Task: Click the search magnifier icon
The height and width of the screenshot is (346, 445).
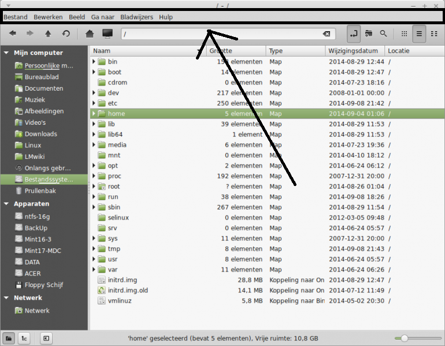Action: (x=383, y=34)
